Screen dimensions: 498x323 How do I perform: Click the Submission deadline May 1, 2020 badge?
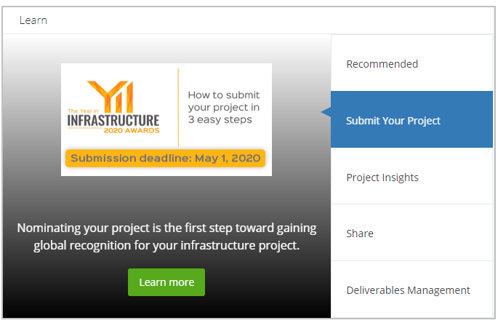point(166,158)
